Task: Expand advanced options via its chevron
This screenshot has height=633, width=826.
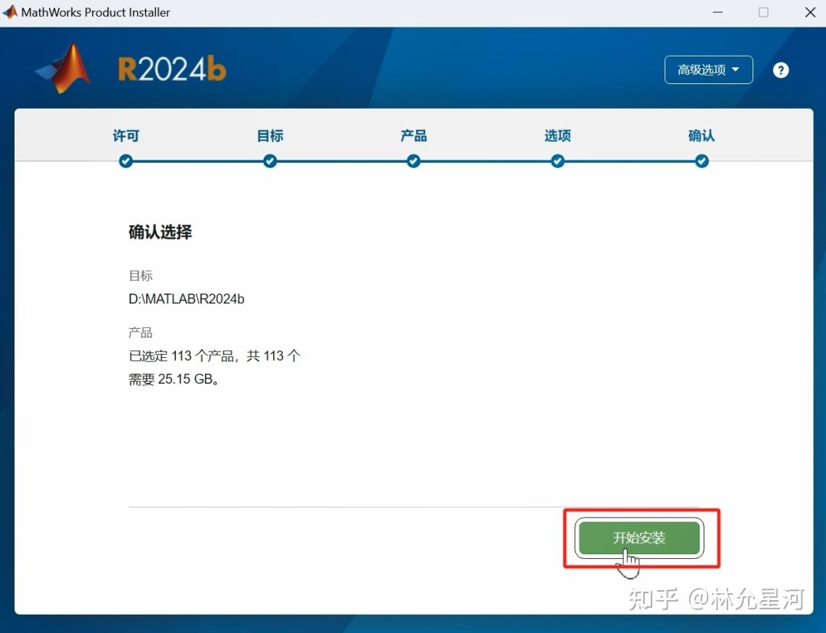Action: (x=736, y=70)
